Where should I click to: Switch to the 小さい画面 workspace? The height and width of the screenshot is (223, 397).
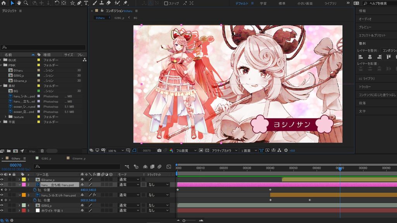[x=305, y=3]
